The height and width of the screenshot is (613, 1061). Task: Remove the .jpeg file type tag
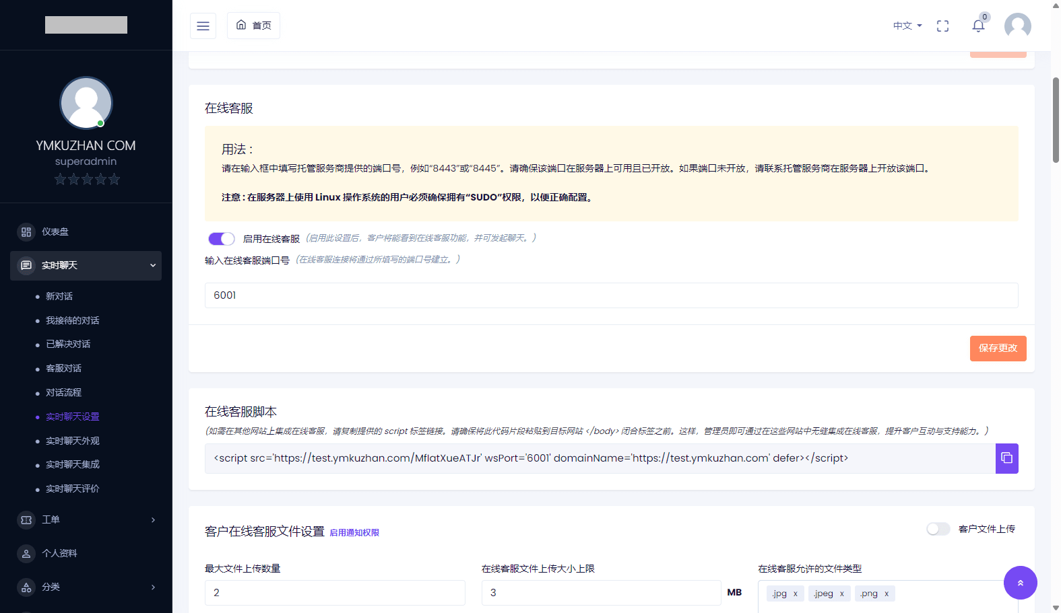tap(842, 593)
